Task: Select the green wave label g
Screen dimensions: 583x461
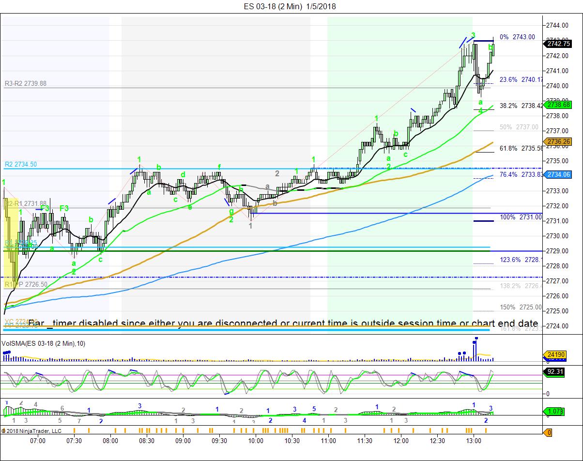Action: [231, 211]
